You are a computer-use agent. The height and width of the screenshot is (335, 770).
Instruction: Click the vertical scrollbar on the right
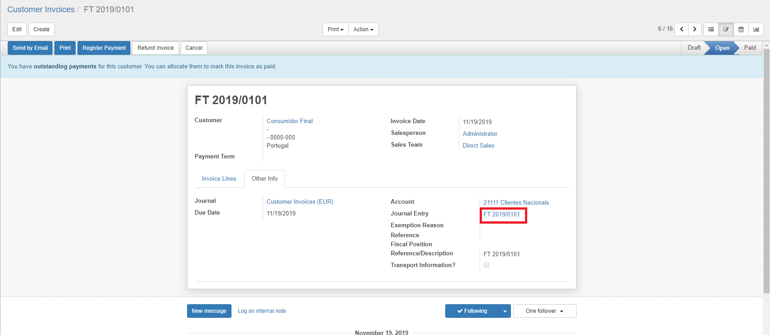tap(766, 172)
